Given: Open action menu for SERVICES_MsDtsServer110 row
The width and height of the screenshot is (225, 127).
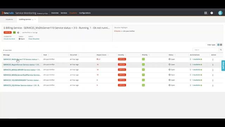Looking at the screenshot, I should [213, 60].
